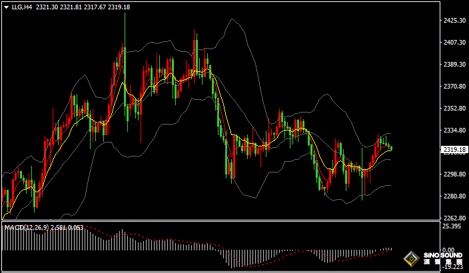Click the 2352.80 price axis label
This screenshot has height=273, width=469.
pyautogui.click(x=454, y=109)
